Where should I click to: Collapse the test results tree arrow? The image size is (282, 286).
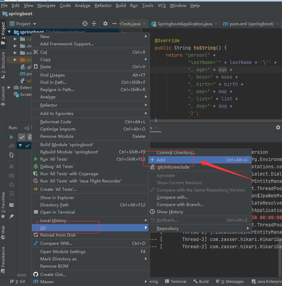(x=20, y=145)
